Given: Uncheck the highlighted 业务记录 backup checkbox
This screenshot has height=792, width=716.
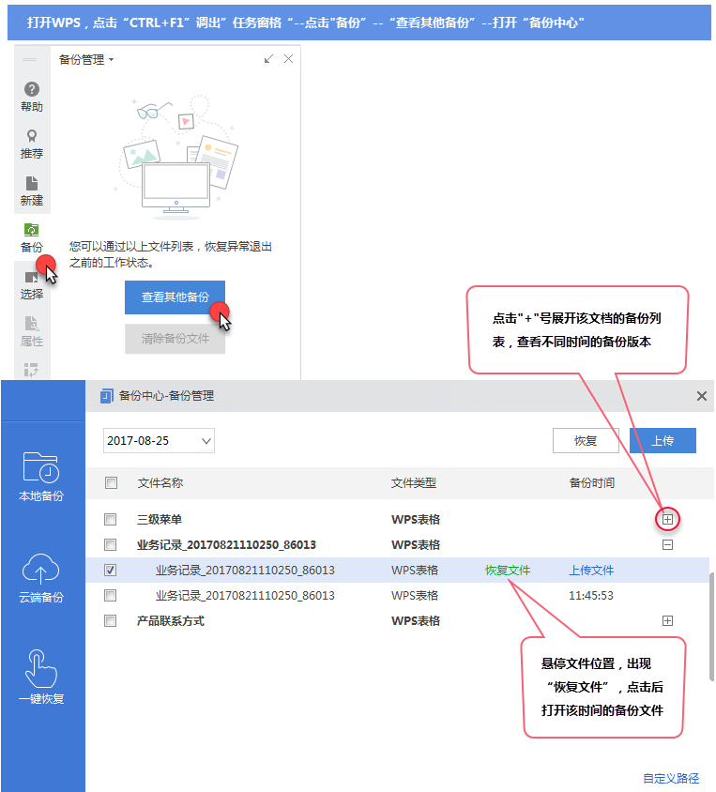Looking at the screenshot, I should (110, 571).
